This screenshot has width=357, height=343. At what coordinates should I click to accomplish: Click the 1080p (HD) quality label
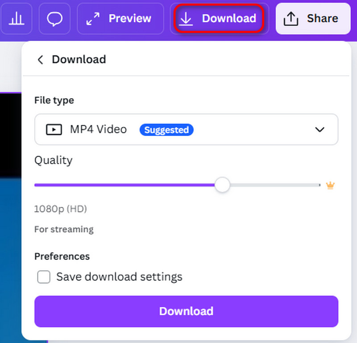[x=60, y=209]
